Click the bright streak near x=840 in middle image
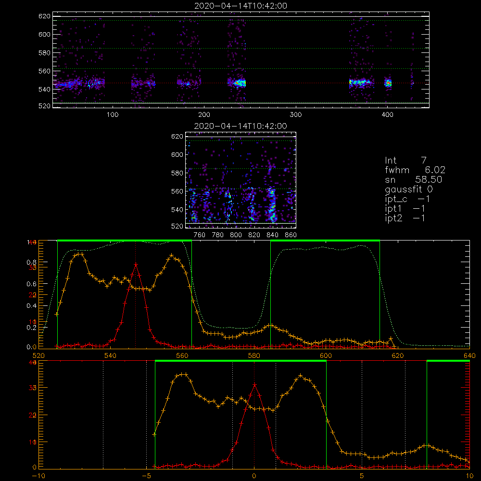The image size is (481, 481). tap(272, 205)
